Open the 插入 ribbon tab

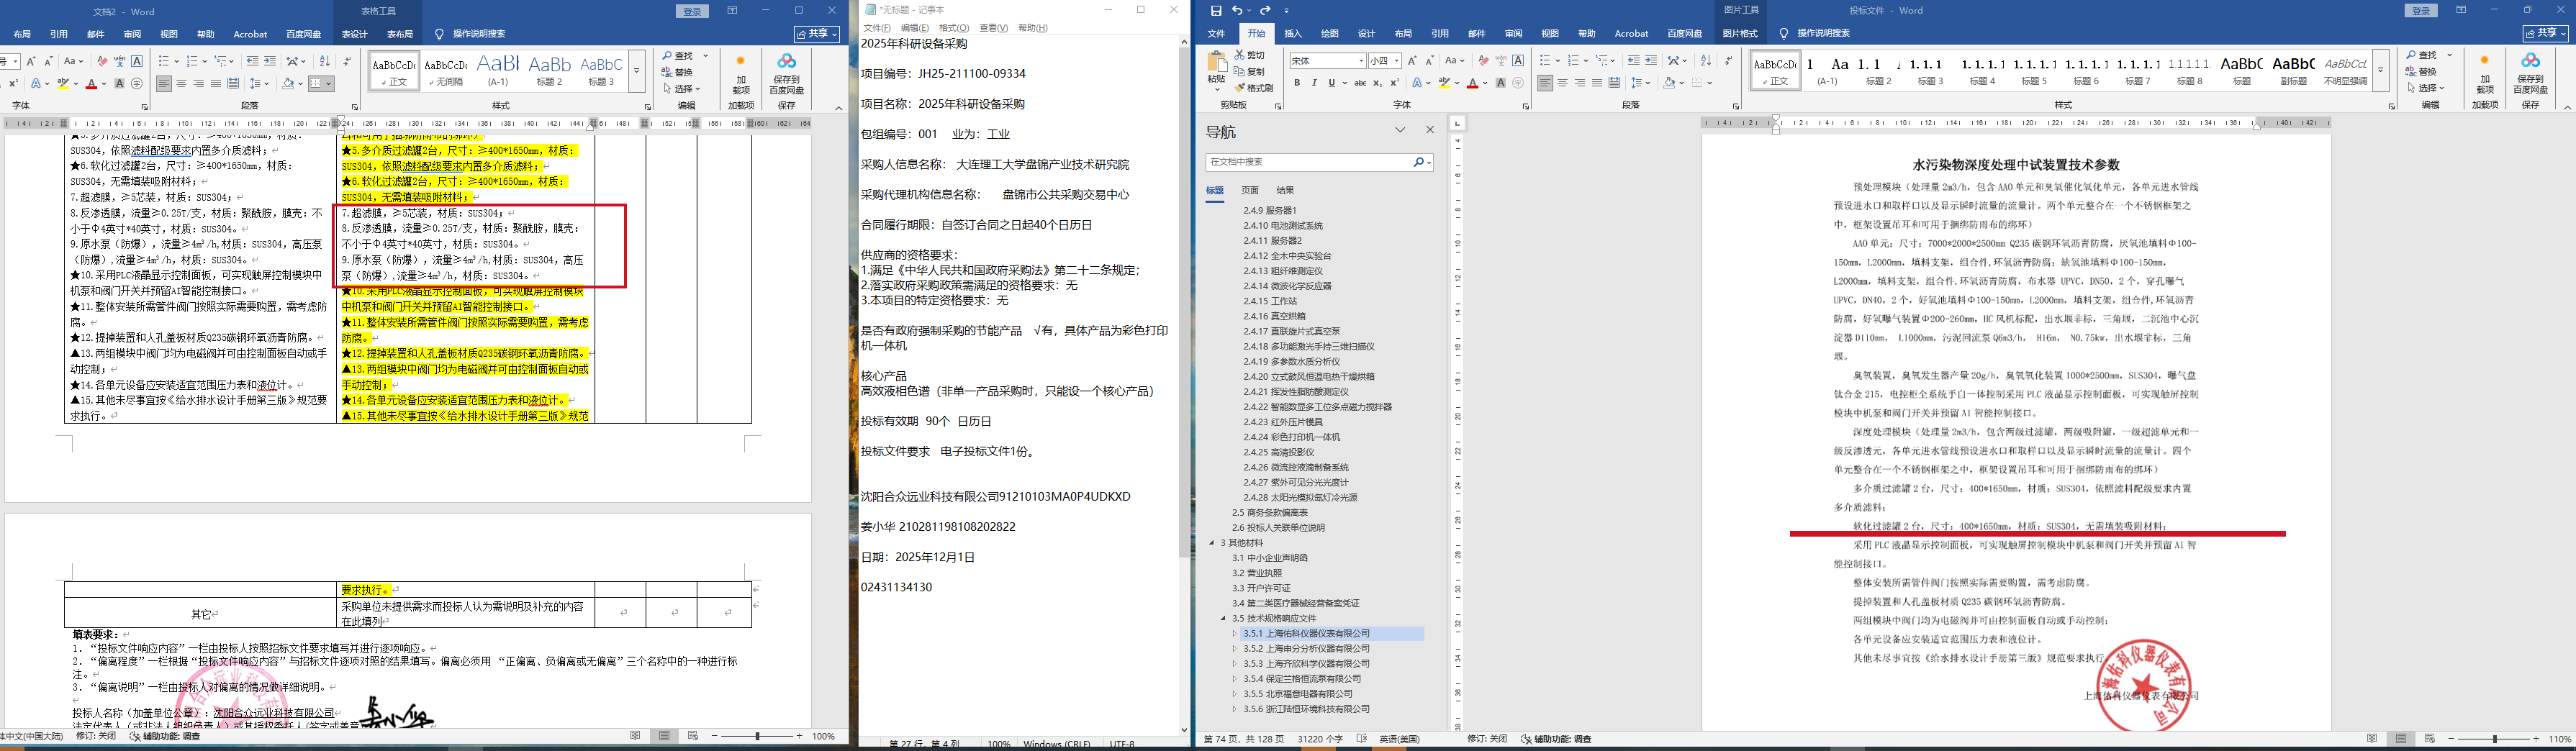[1293, 33]
